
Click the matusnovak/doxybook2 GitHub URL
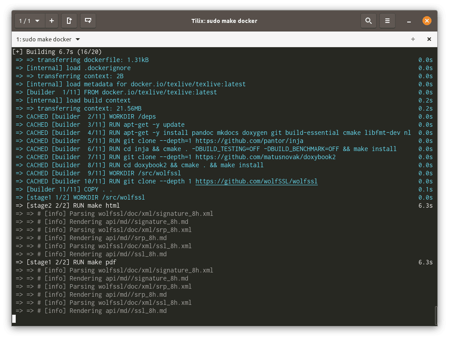coord(265,157)
